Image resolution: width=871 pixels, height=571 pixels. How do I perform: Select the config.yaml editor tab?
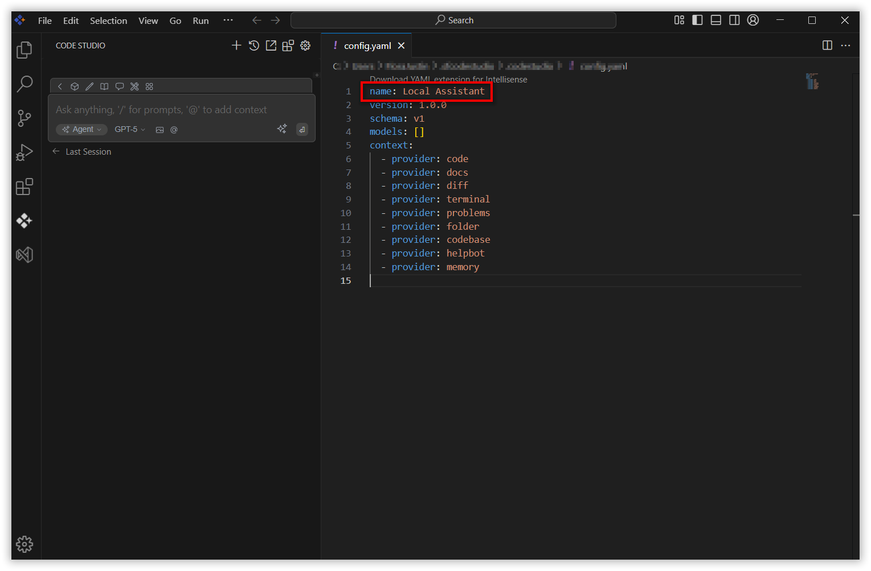(x=367, y=45)
